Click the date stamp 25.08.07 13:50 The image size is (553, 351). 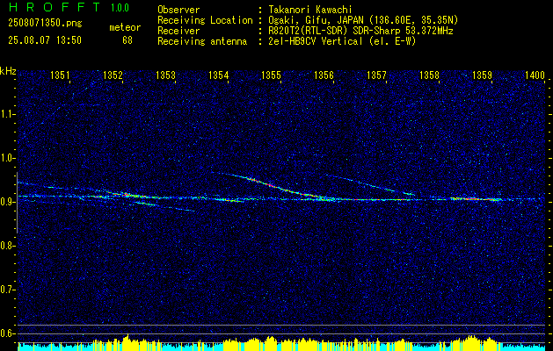[45, 40]
